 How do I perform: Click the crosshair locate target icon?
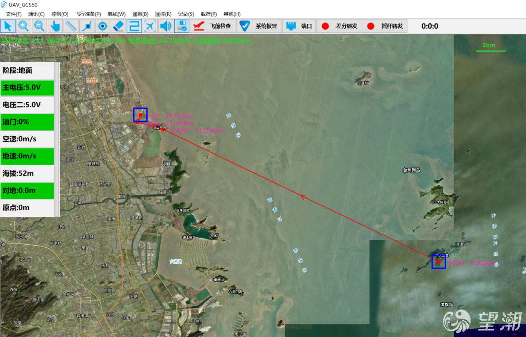[102, 26]
